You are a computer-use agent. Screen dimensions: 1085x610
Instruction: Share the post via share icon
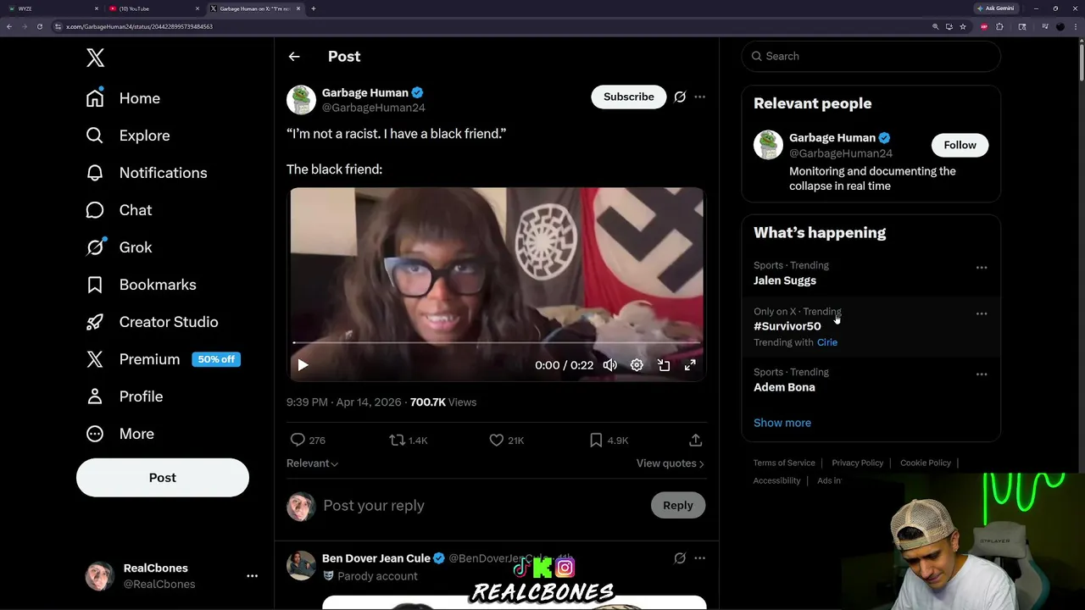[695, 441]
